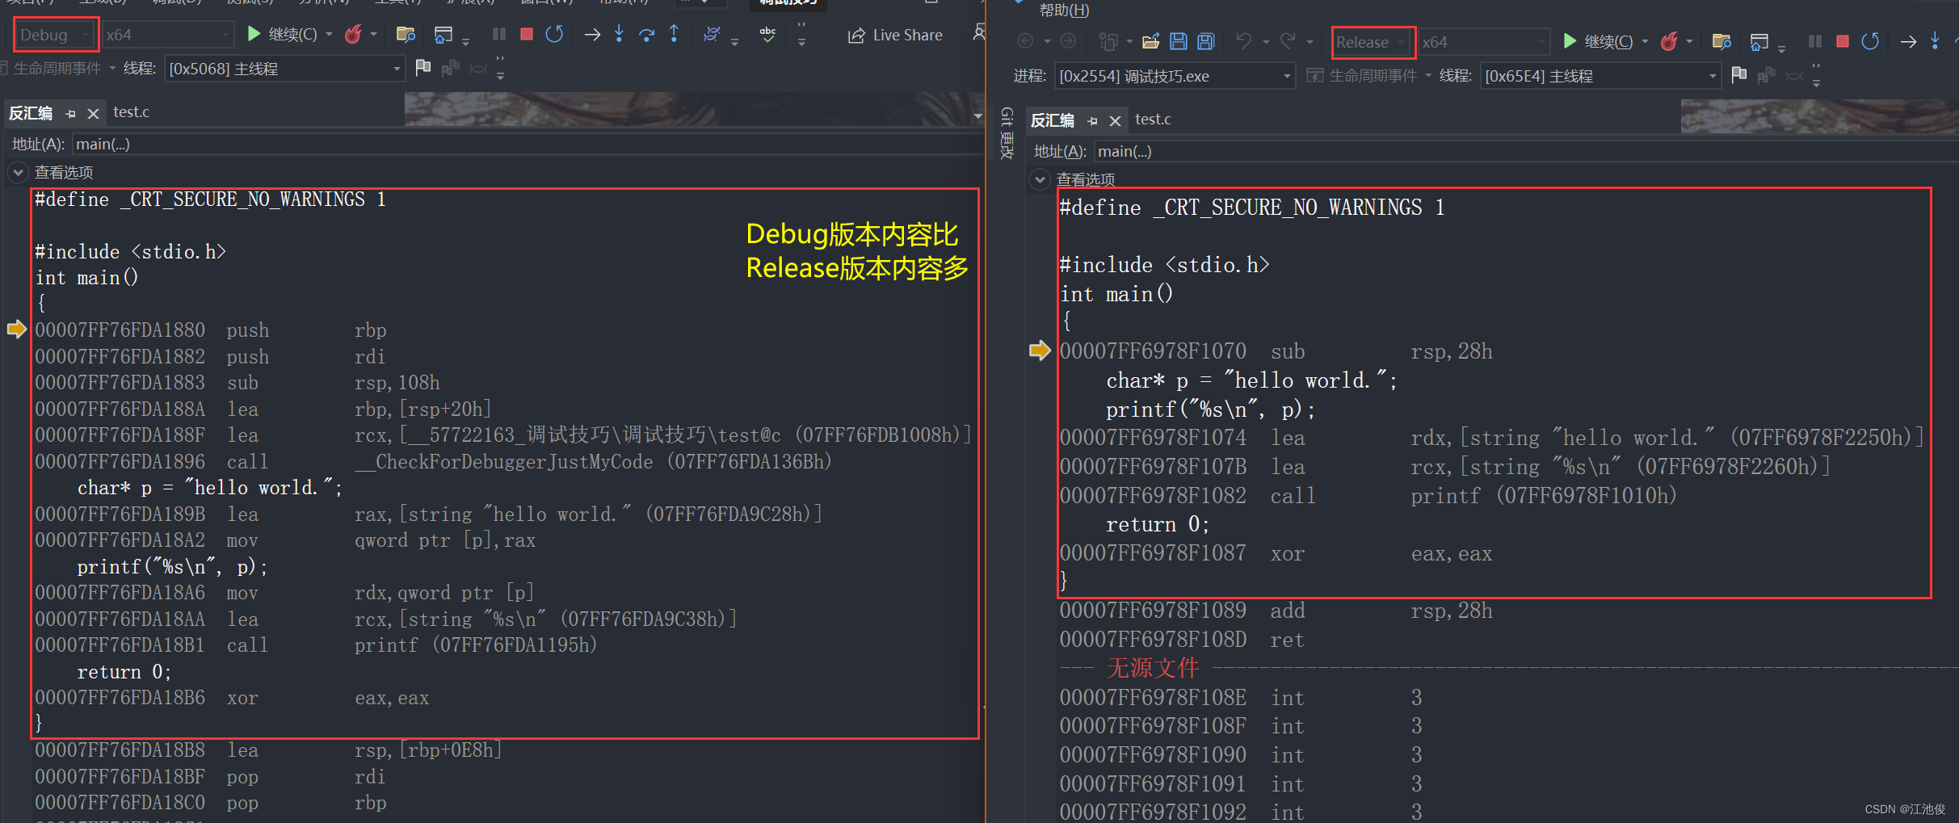
Task: Stop debugging in the Release window
Action: click(1843, 41)
